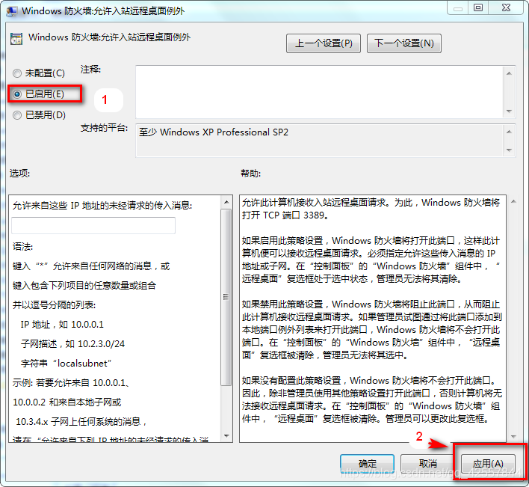Screen dimensions: 529x487
Task: Click the 打开 TCP 端口 3389 help text
Action: coord(285,215)
